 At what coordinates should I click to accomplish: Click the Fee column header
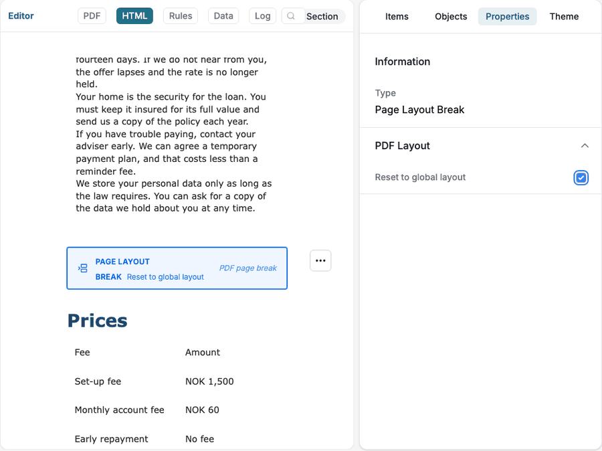82,353
